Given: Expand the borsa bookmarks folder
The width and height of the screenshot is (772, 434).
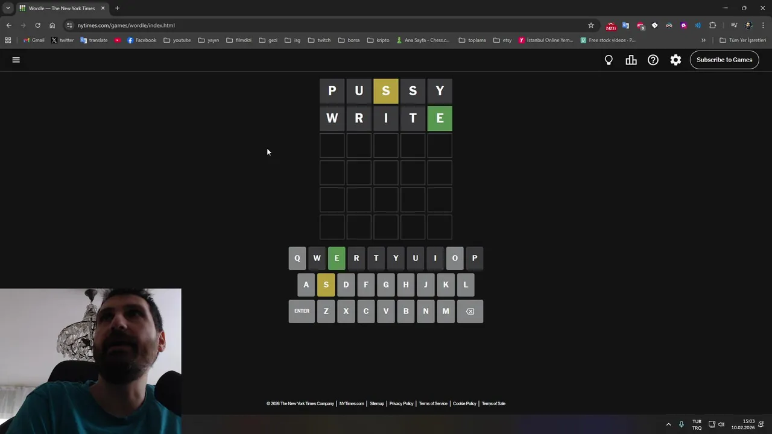Looking at the screenshot, I should click(x=349, y=40).
